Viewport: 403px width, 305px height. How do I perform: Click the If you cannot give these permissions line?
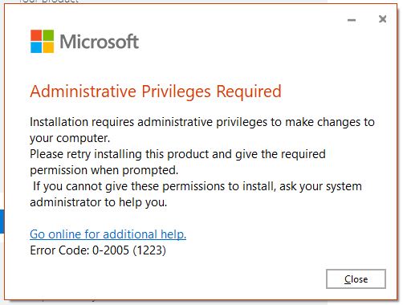tap(197, 186)
